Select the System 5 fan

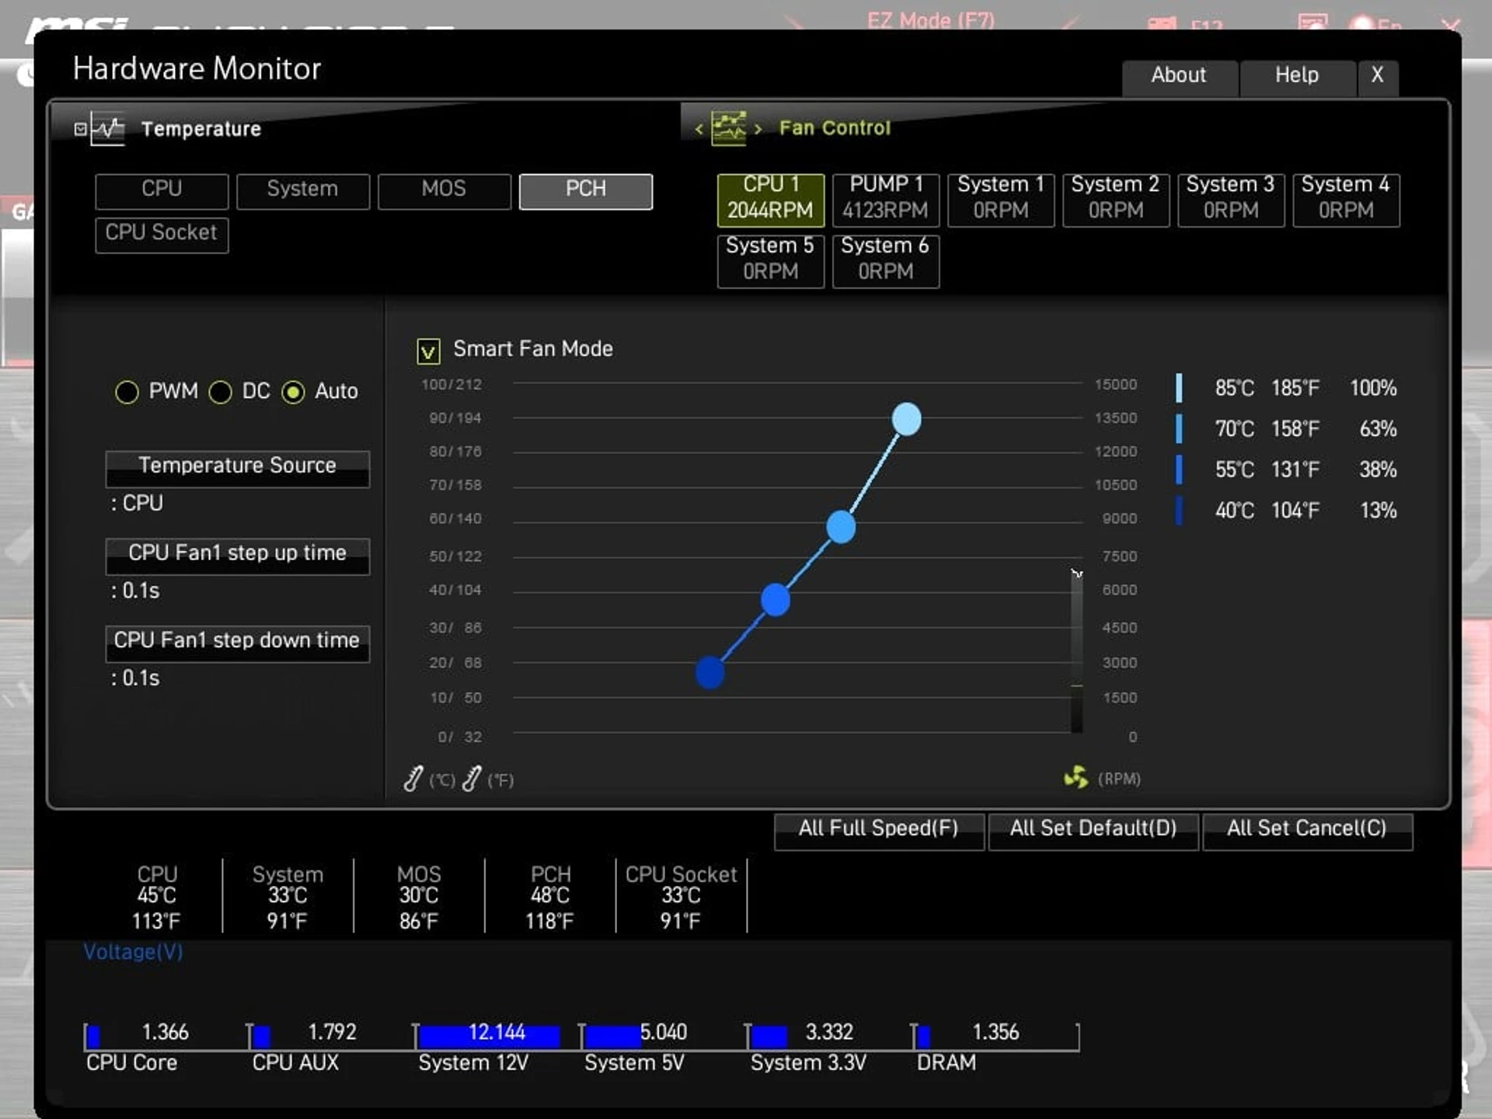tap(770, 261)
